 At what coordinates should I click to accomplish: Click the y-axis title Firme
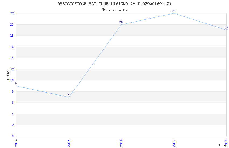click(8, 75)
